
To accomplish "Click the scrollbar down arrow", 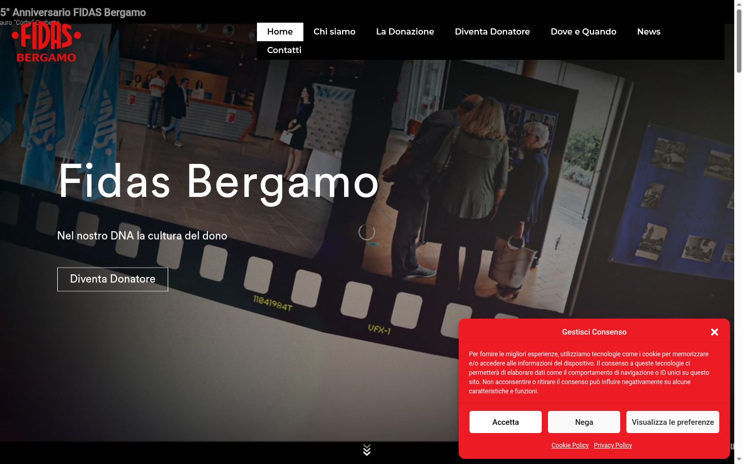I will point(739,459).
